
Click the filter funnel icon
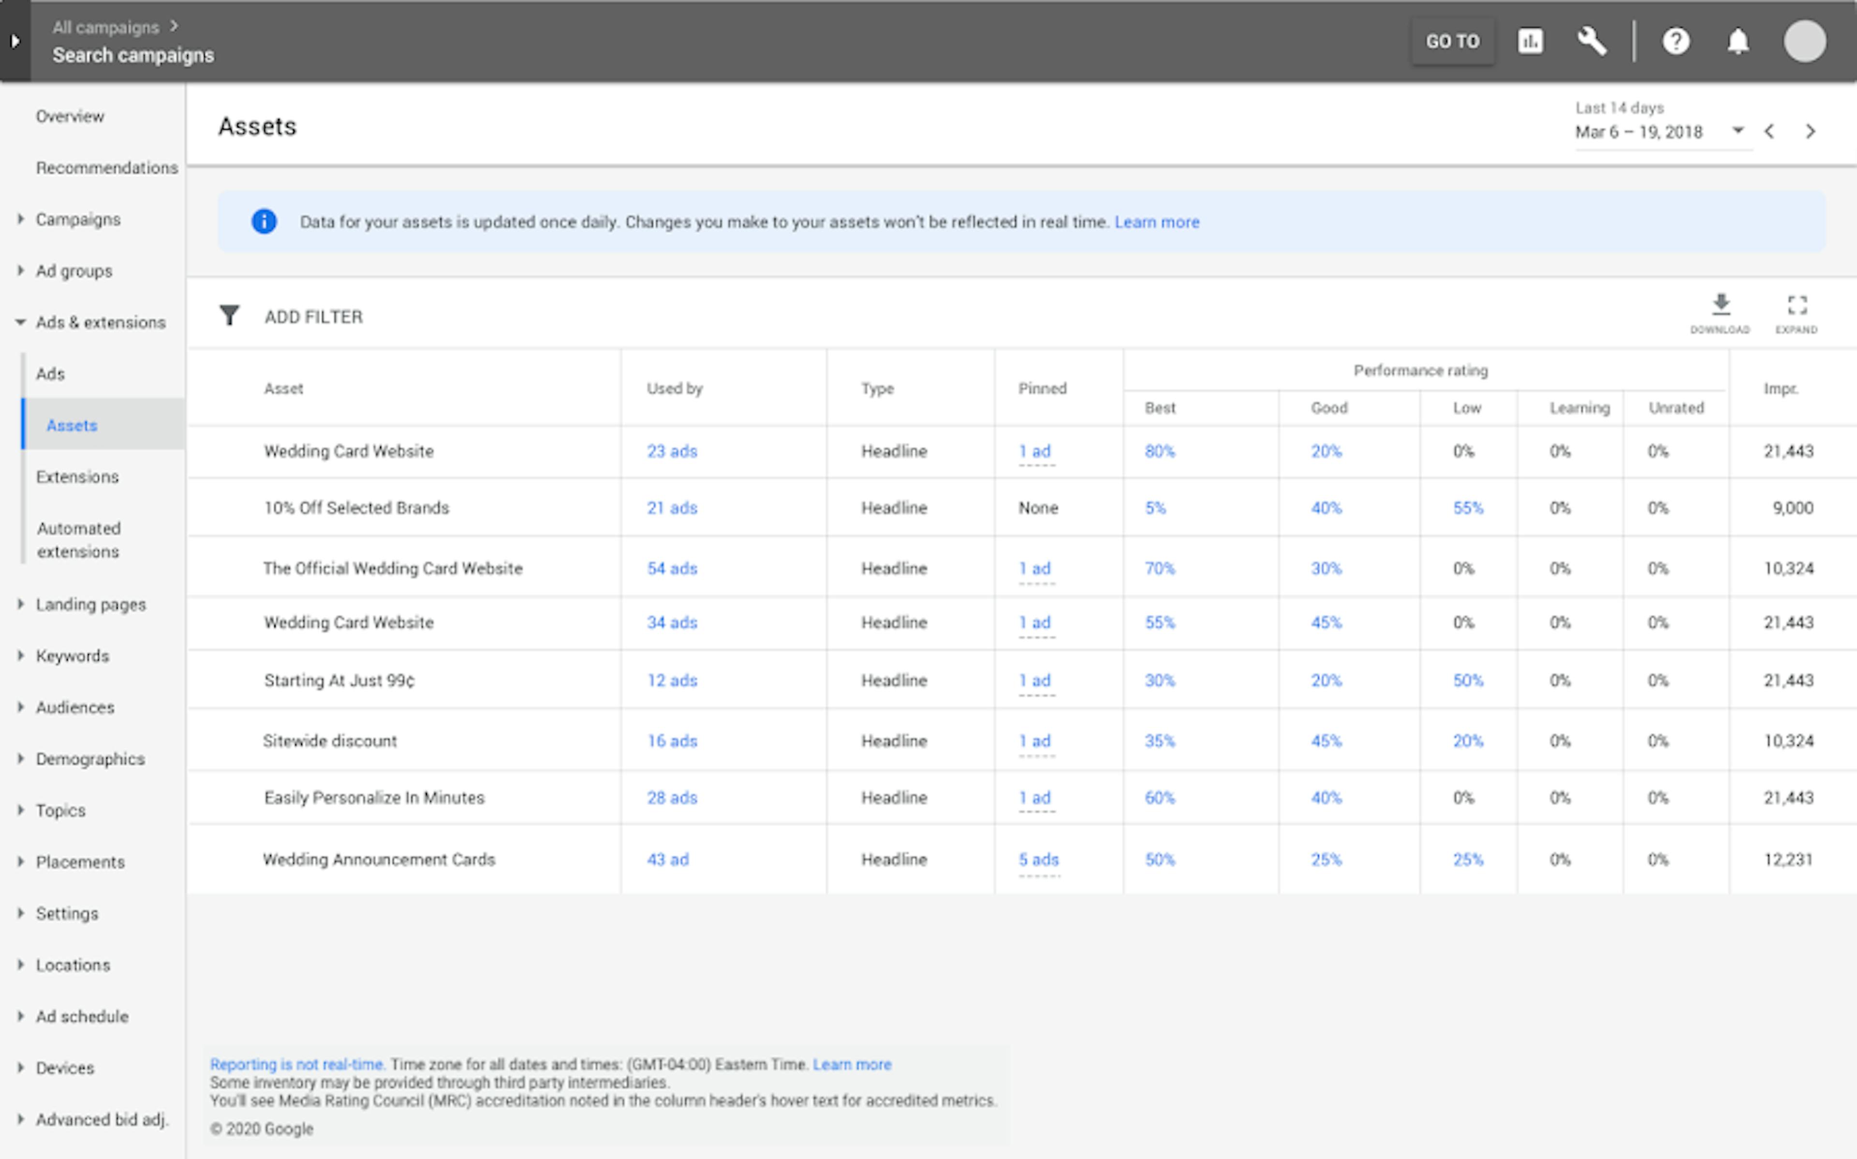229,315
